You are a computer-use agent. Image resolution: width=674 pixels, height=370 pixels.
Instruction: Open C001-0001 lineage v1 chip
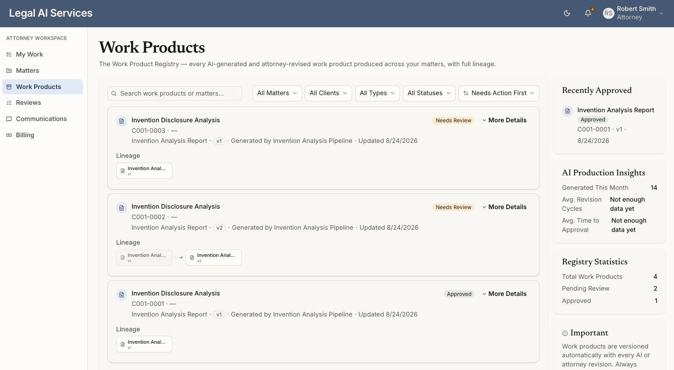click(x=144, y=344)
